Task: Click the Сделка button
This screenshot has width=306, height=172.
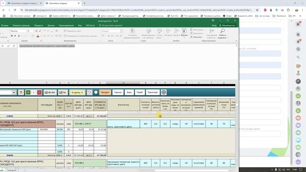Action: pos(118,92)
